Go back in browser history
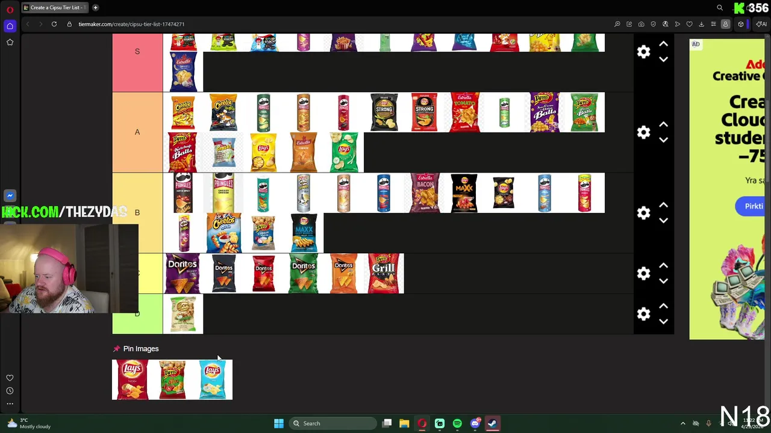 (x=28, y=24)
